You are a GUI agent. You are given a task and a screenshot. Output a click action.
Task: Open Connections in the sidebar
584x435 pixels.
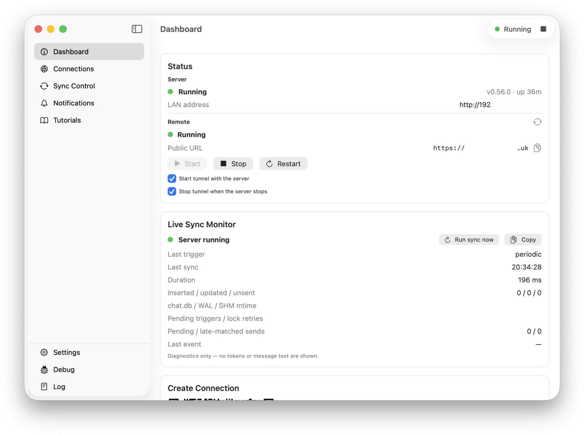[89, 69]
